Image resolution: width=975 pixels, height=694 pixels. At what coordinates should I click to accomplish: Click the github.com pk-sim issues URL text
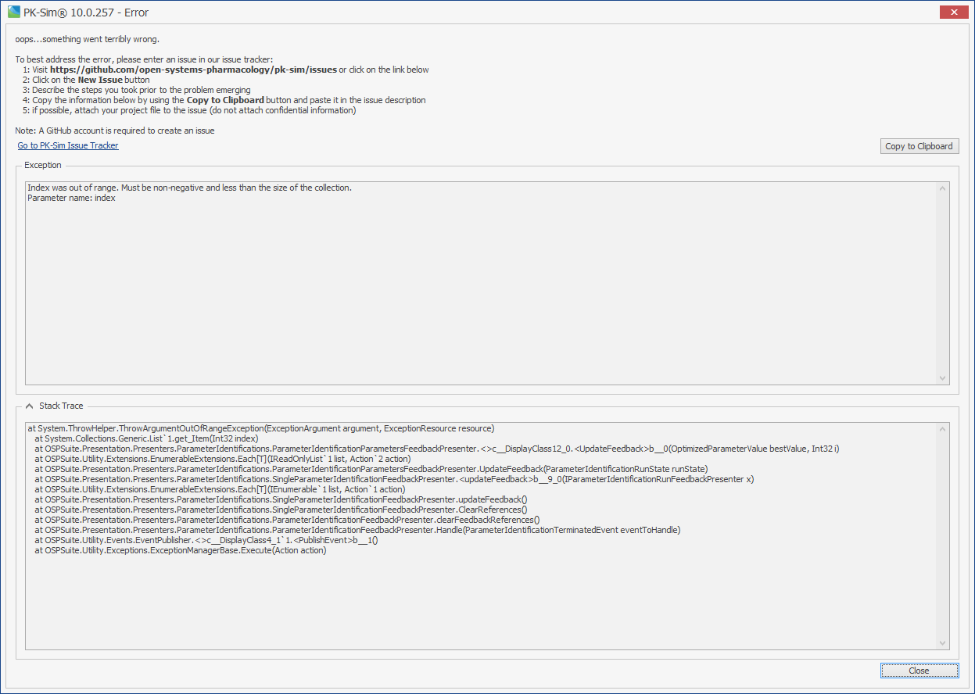click(193, 70)
